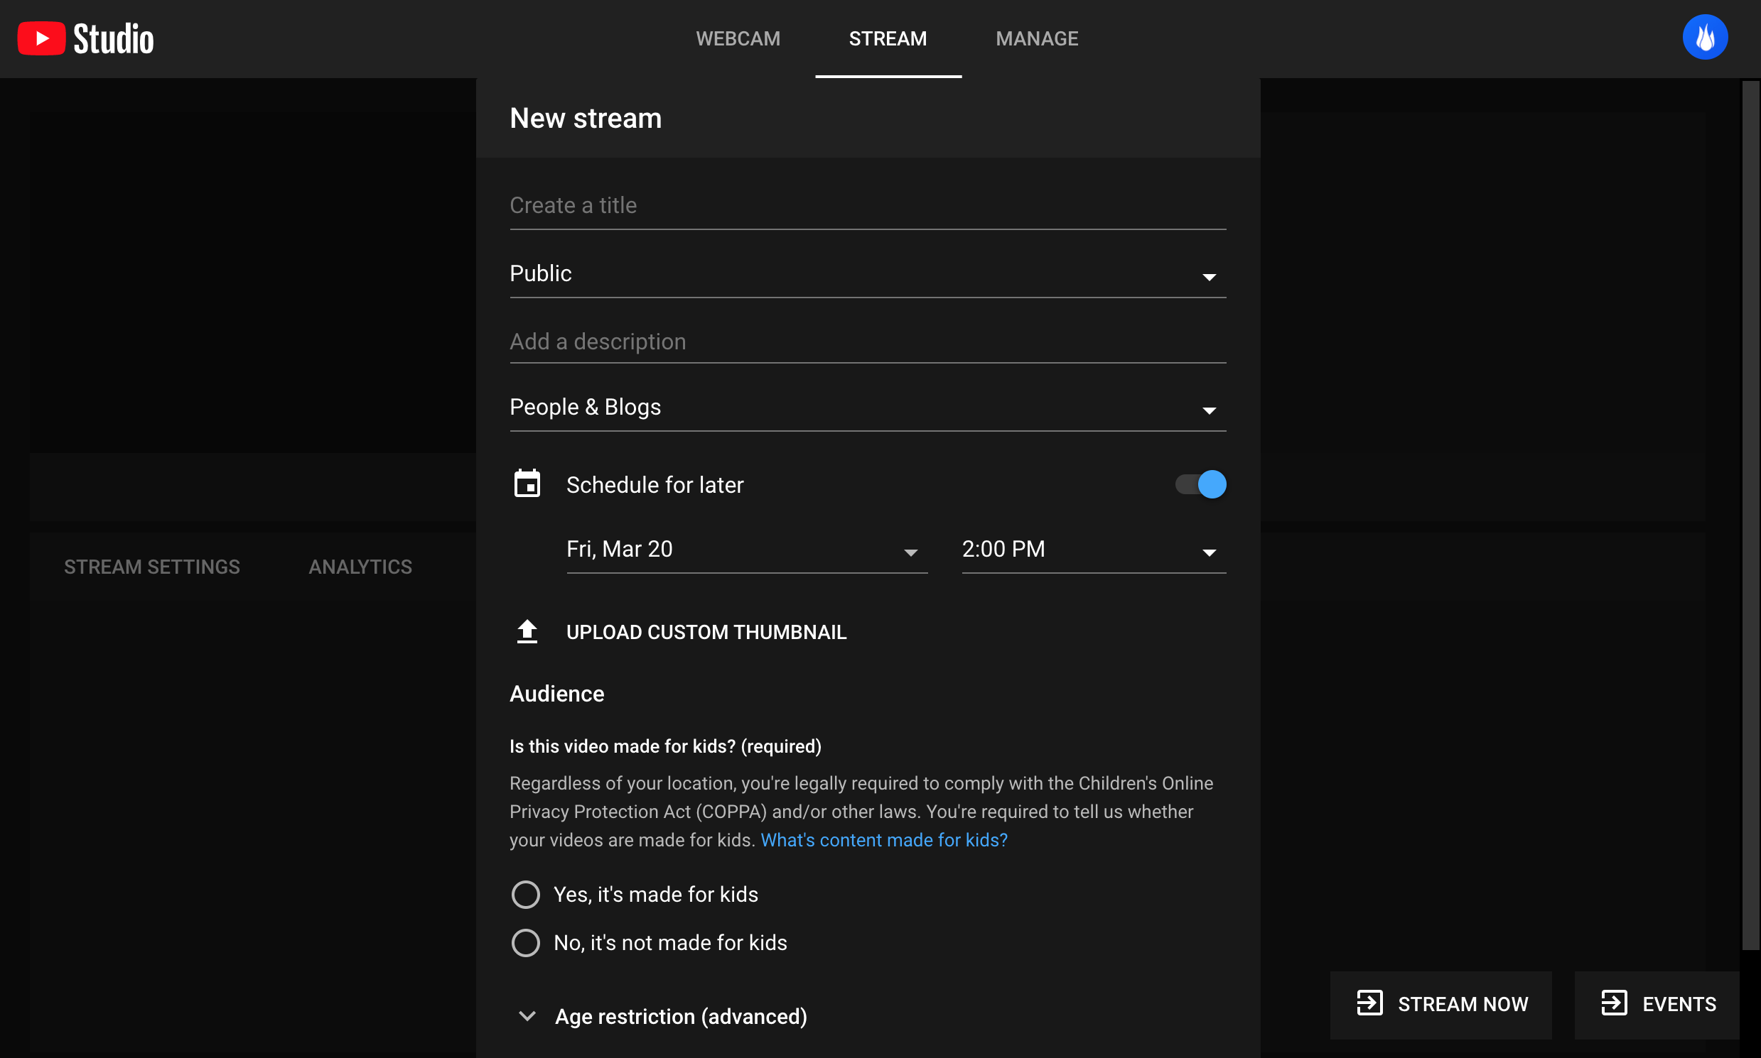The height and width of the screenshot is (1058, 1761).
Task: Open the 2:00 PM time dropdown
Action: point(1093,549)
